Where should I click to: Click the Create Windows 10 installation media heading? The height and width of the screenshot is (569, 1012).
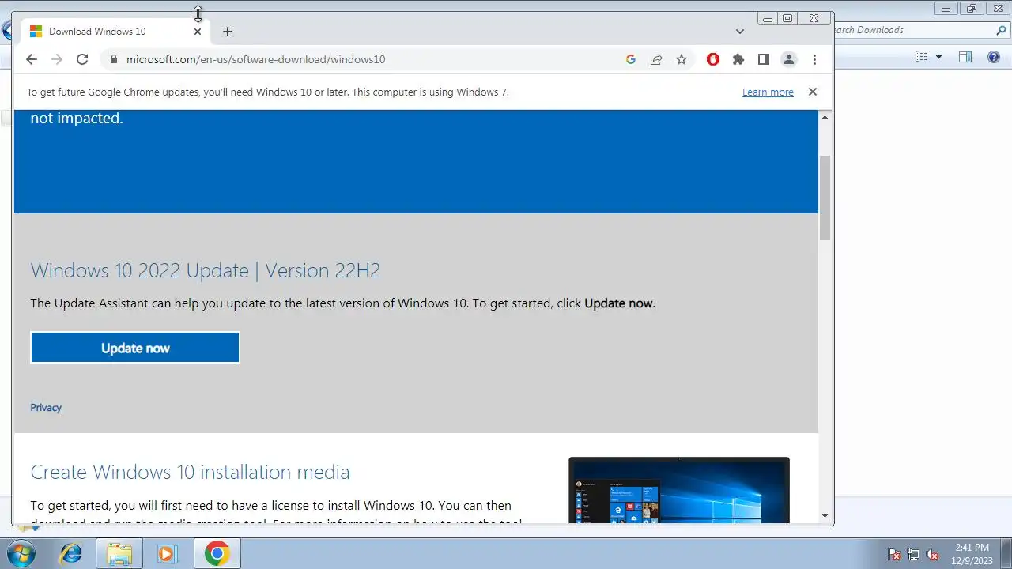(190, 472)
